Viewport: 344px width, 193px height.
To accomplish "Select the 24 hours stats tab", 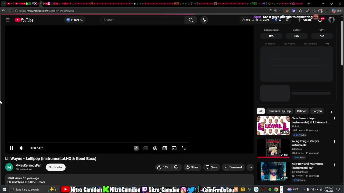I will click(x=270, y=44).
